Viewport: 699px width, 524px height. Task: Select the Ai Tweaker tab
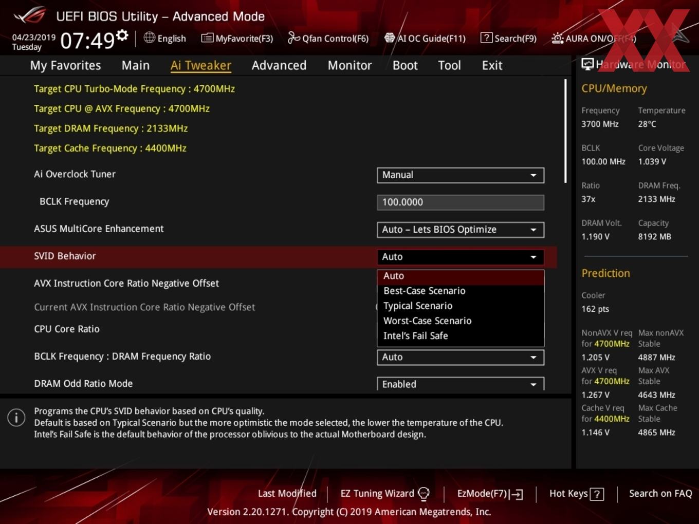point(201,65)
